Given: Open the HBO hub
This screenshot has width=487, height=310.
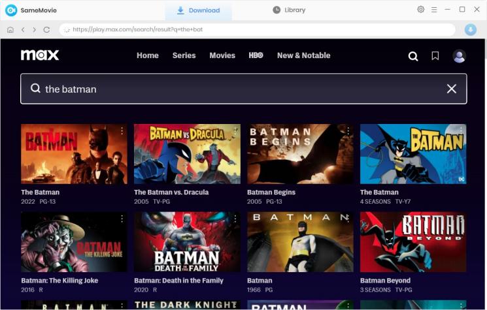Looking at the screenshot, I should (256, 55).
